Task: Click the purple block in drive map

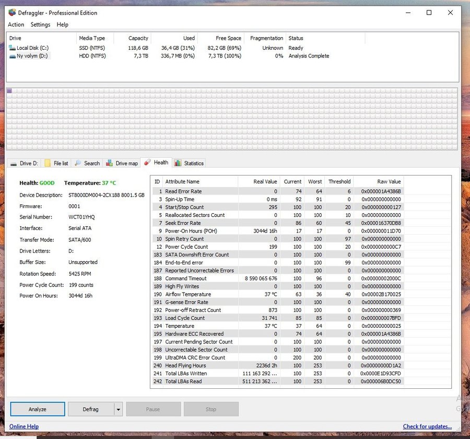Action: pos(9,91)
